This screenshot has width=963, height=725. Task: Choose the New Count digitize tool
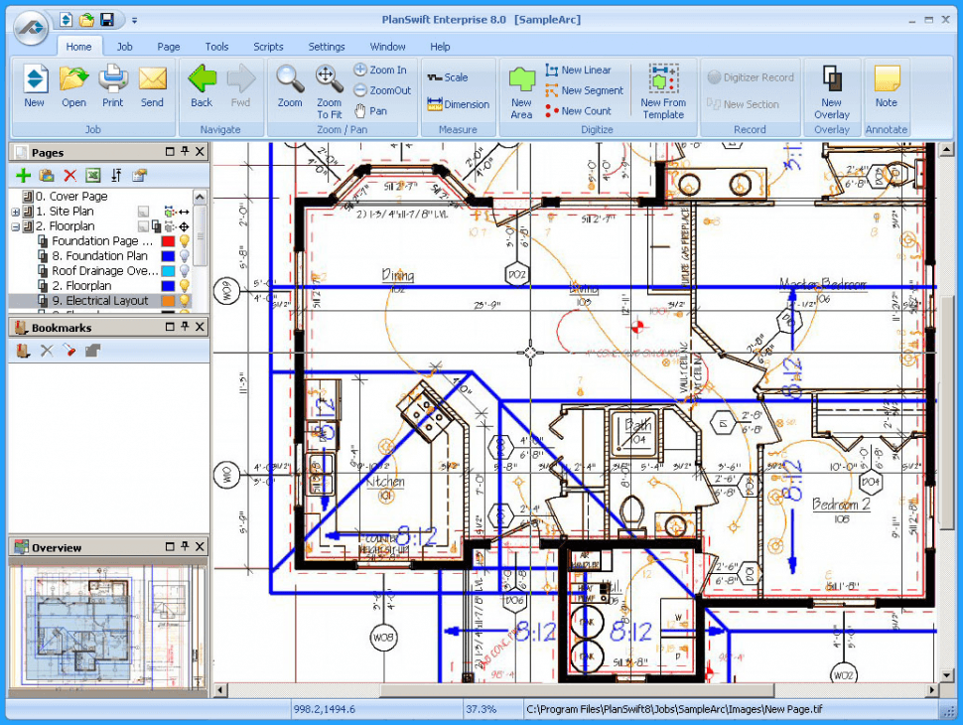[x=578, y=111]
